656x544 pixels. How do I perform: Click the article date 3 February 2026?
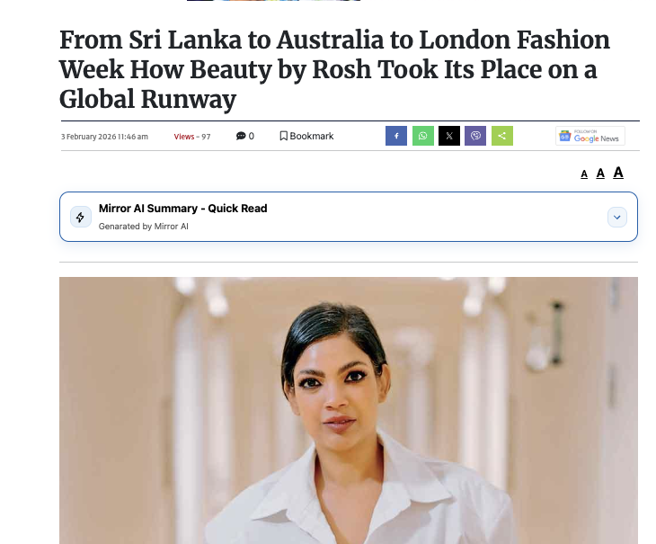pos(104,137)
